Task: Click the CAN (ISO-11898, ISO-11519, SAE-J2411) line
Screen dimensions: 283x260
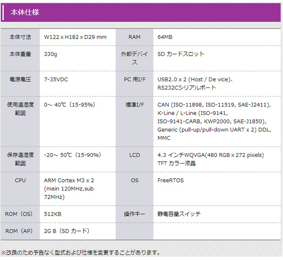Action: click(214, 105)
